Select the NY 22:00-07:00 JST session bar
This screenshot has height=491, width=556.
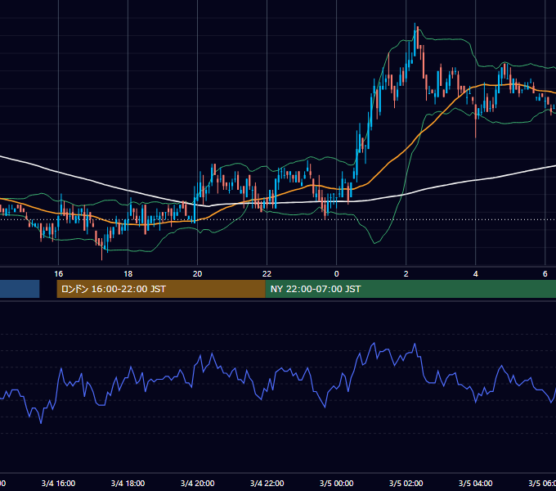pos(410,289)
